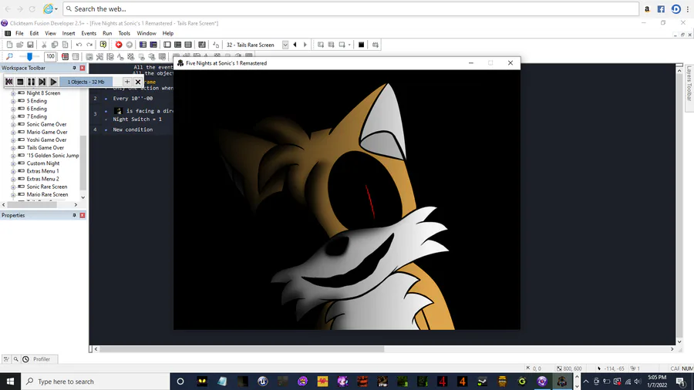Expand the Sonic Rare Screen frame
694x390 pixels.
pyautogui.click(x=13, y=187)
